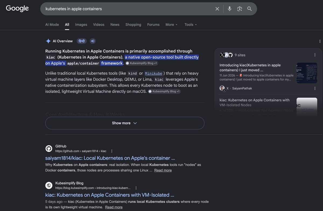Start voice search with microphone icon
Screen dimensions: 323x211
coord(229,9)
